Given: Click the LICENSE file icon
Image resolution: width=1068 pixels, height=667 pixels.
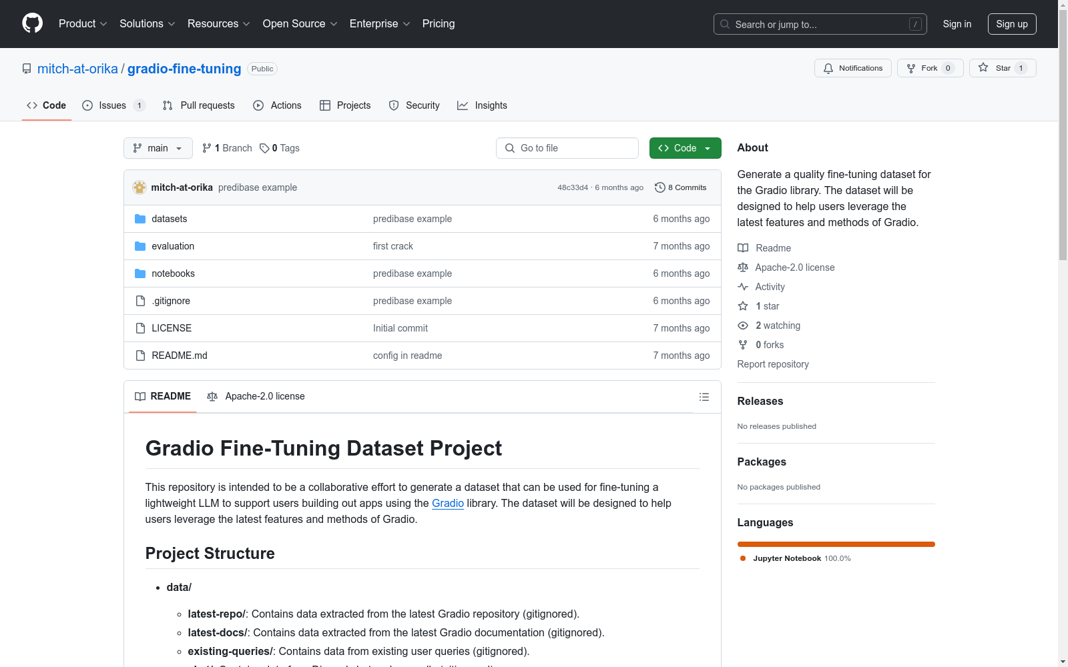Looking at the screenshot, I should 140,328.
